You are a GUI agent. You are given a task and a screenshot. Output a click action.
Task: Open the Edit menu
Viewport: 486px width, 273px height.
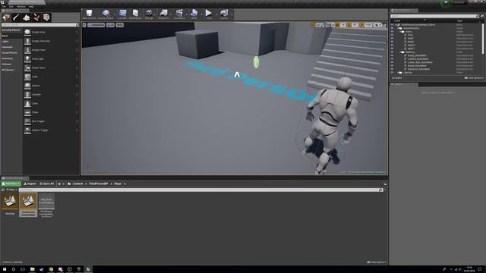11,7
